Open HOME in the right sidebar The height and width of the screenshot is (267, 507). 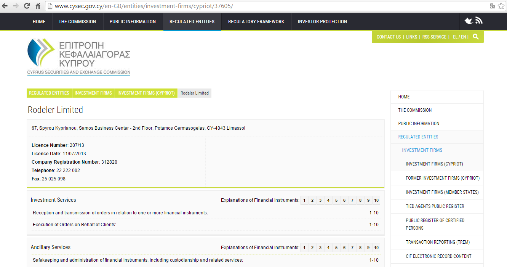(437, 97)
